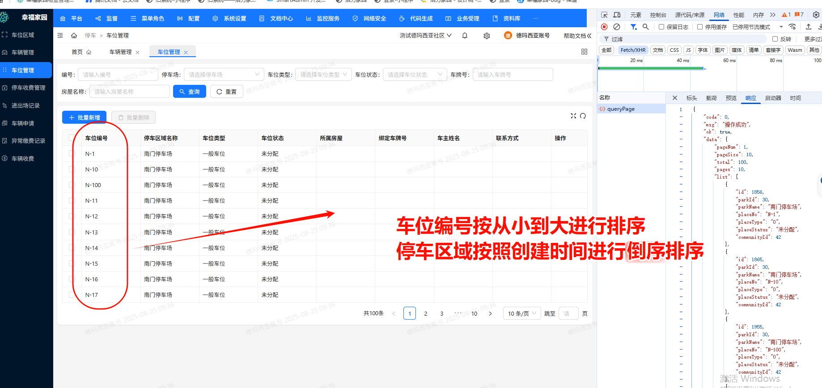
Task: Click the 编号 input field
Action: (x=118, y=75)
